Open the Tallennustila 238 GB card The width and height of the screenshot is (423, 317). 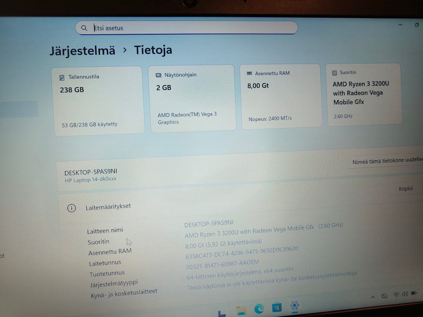pyautogui.click(x=98, y=100)
